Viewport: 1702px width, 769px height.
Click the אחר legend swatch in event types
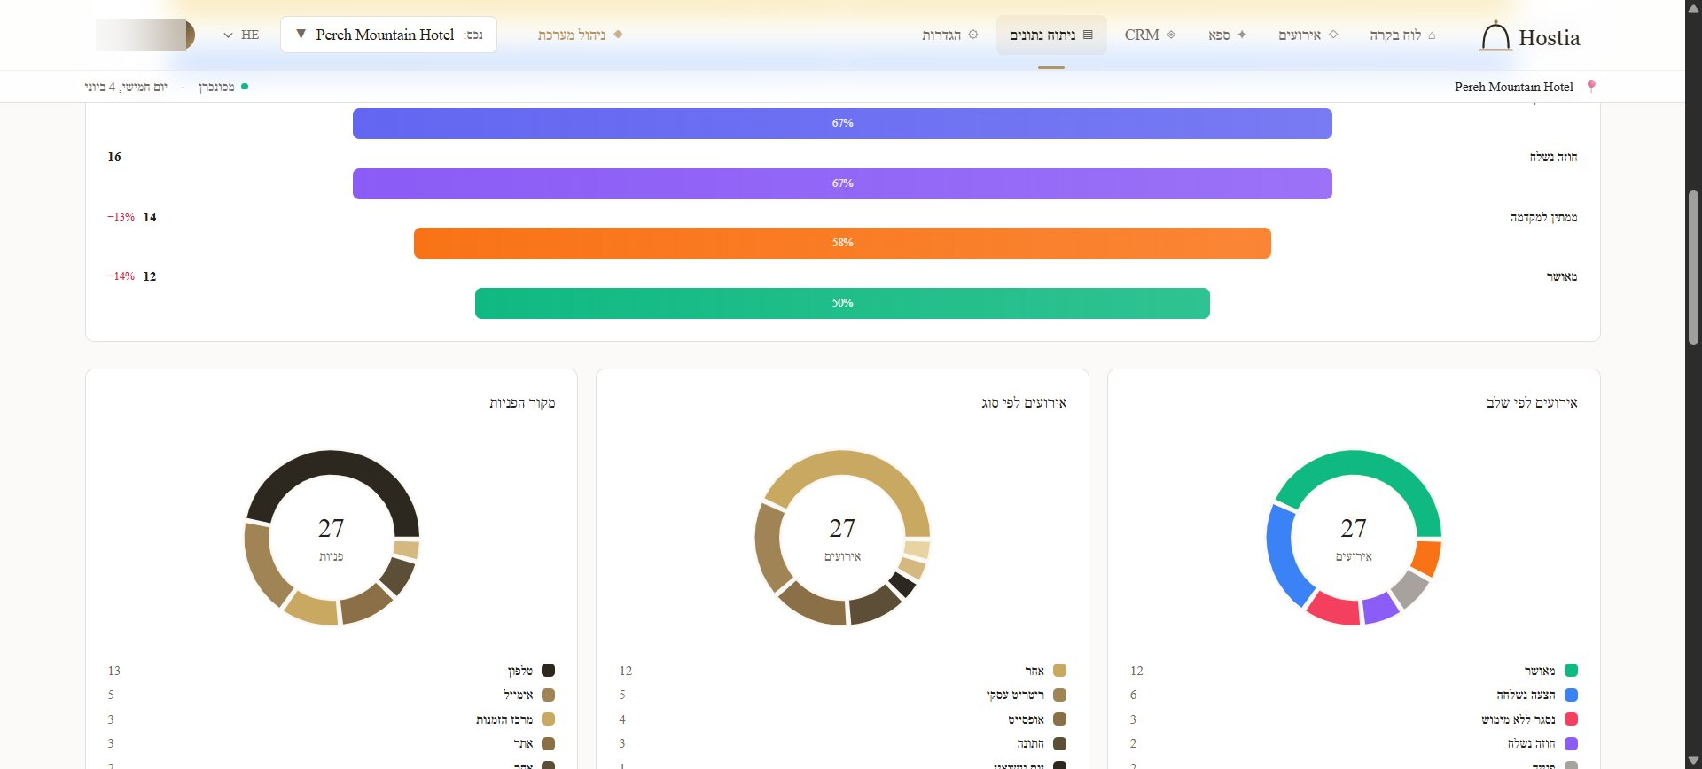[1059, 671]
